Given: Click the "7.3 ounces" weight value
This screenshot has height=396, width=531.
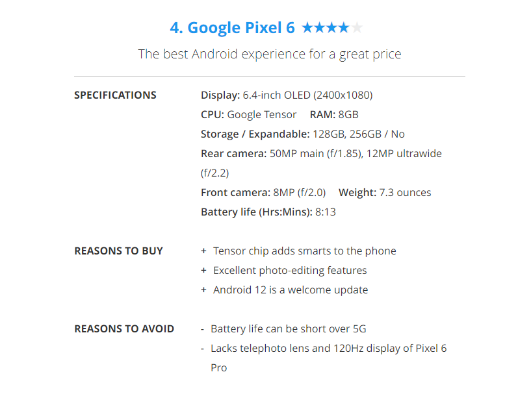Looking at the screenshot, I should click(405, 193).
